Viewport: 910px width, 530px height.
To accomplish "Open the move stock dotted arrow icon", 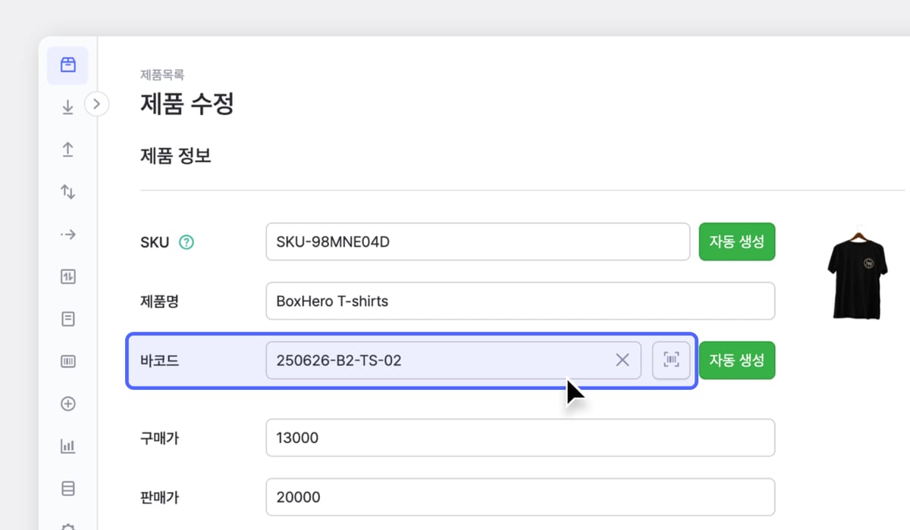I will [67, 235].
